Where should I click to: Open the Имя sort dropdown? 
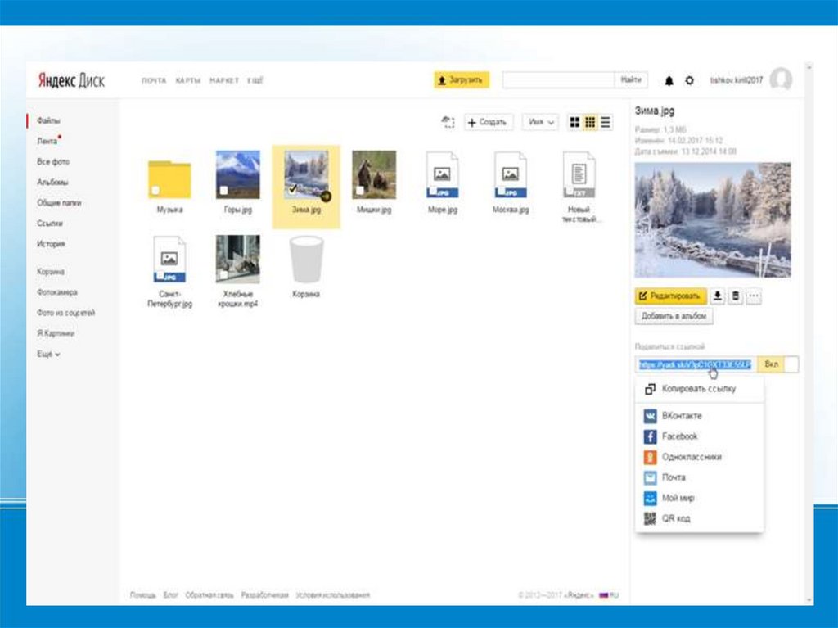coord(540,123)
